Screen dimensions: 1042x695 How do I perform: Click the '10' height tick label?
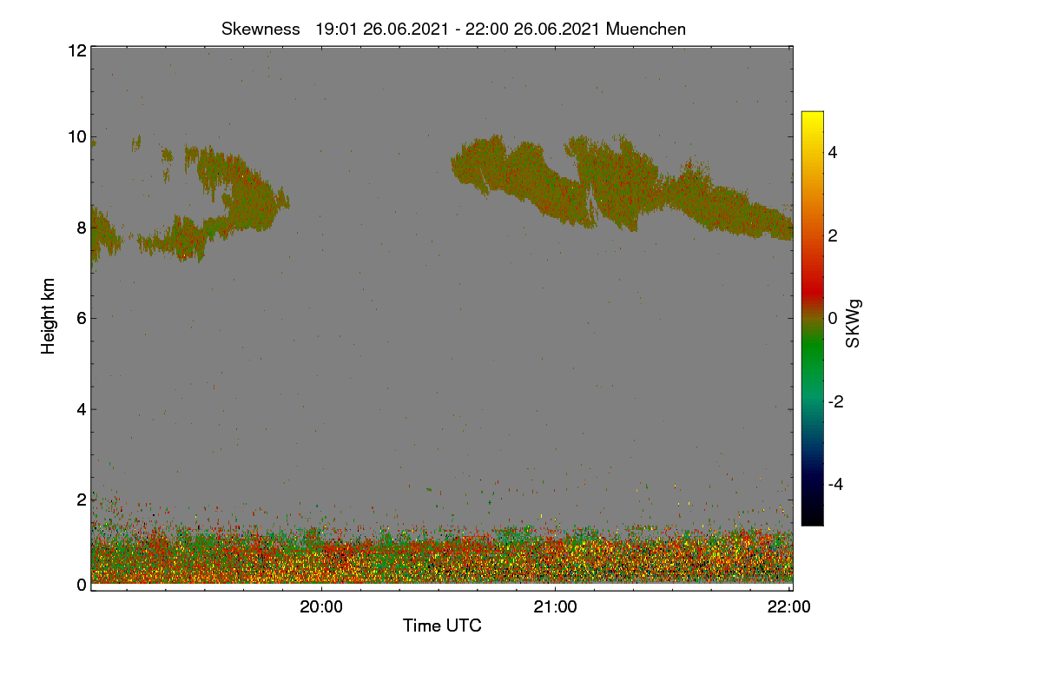[x=76, y=136]
